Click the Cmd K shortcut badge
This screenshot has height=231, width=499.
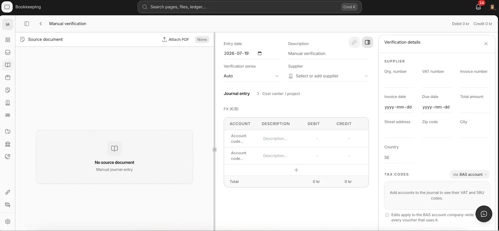pos(349,7)
